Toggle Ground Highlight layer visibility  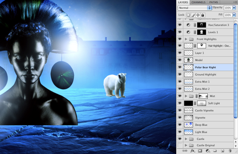click(180, 74)
